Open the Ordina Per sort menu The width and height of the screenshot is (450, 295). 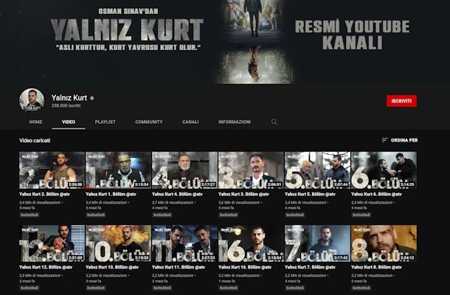click(400, 140)
